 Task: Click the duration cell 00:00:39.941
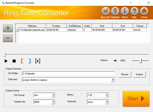pos(56,30)
